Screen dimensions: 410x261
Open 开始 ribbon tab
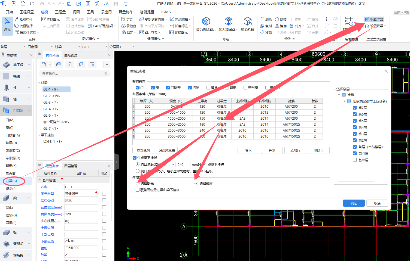point(10,12)
